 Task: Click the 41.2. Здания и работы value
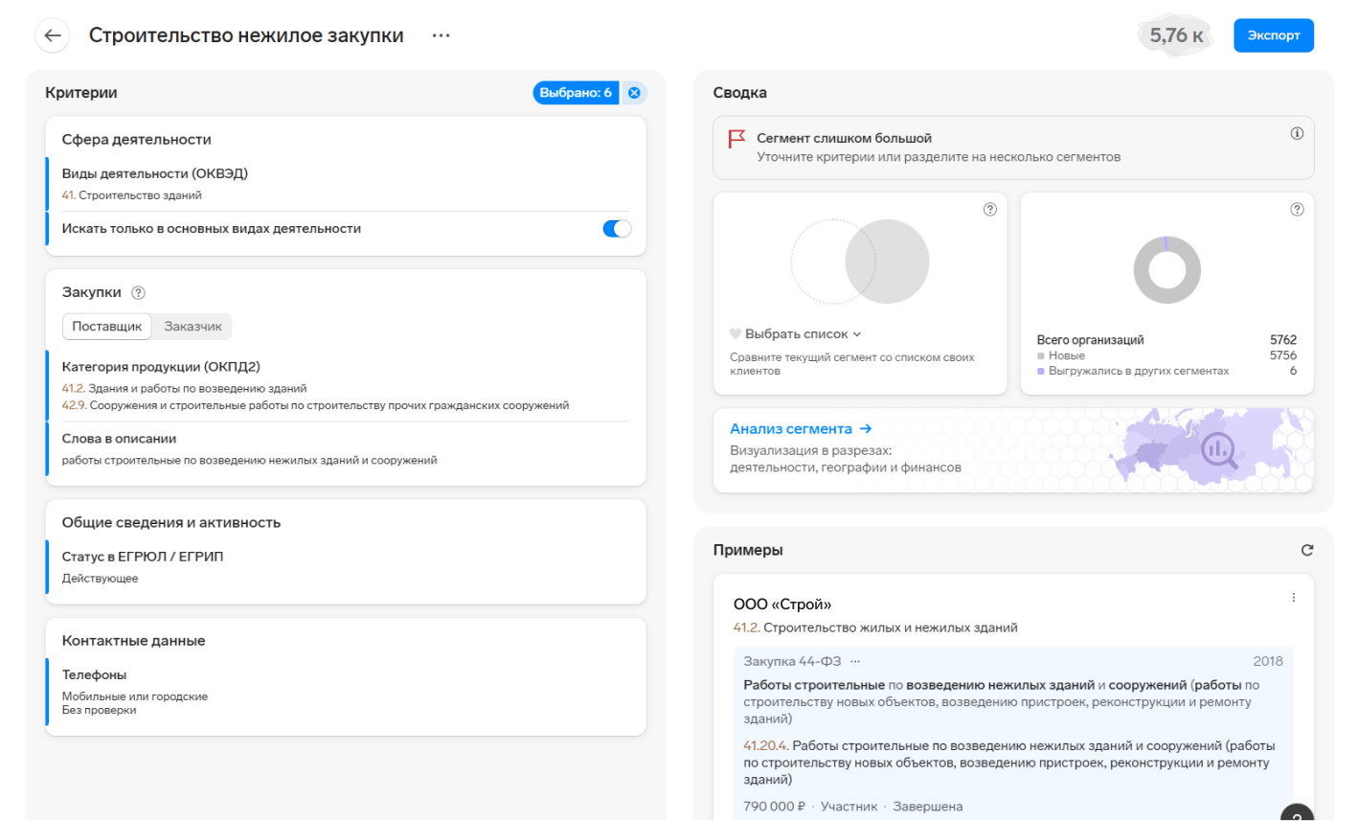[185, 389]
